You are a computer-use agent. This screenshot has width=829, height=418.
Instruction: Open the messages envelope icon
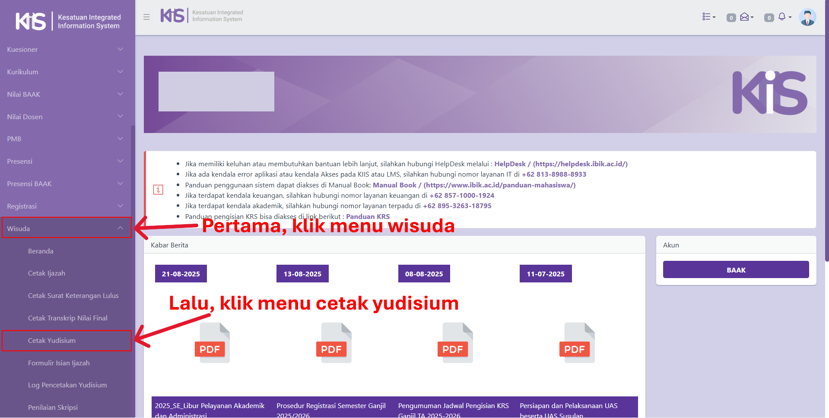point(746,17)
